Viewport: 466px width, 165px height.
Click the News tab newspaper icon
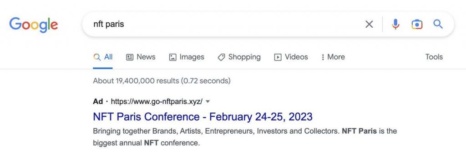pos(130,57)
